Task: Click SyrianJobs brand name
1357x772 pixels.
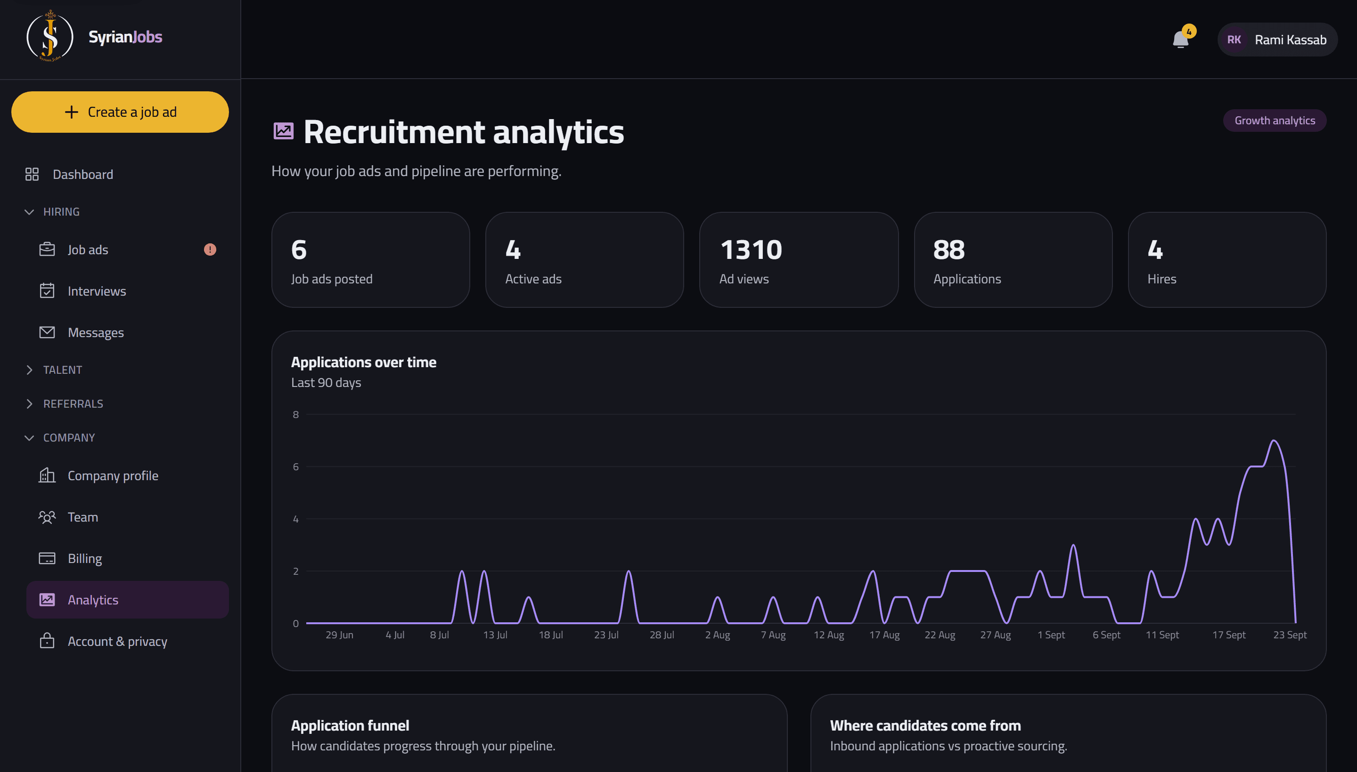Action: pos(125,37)
